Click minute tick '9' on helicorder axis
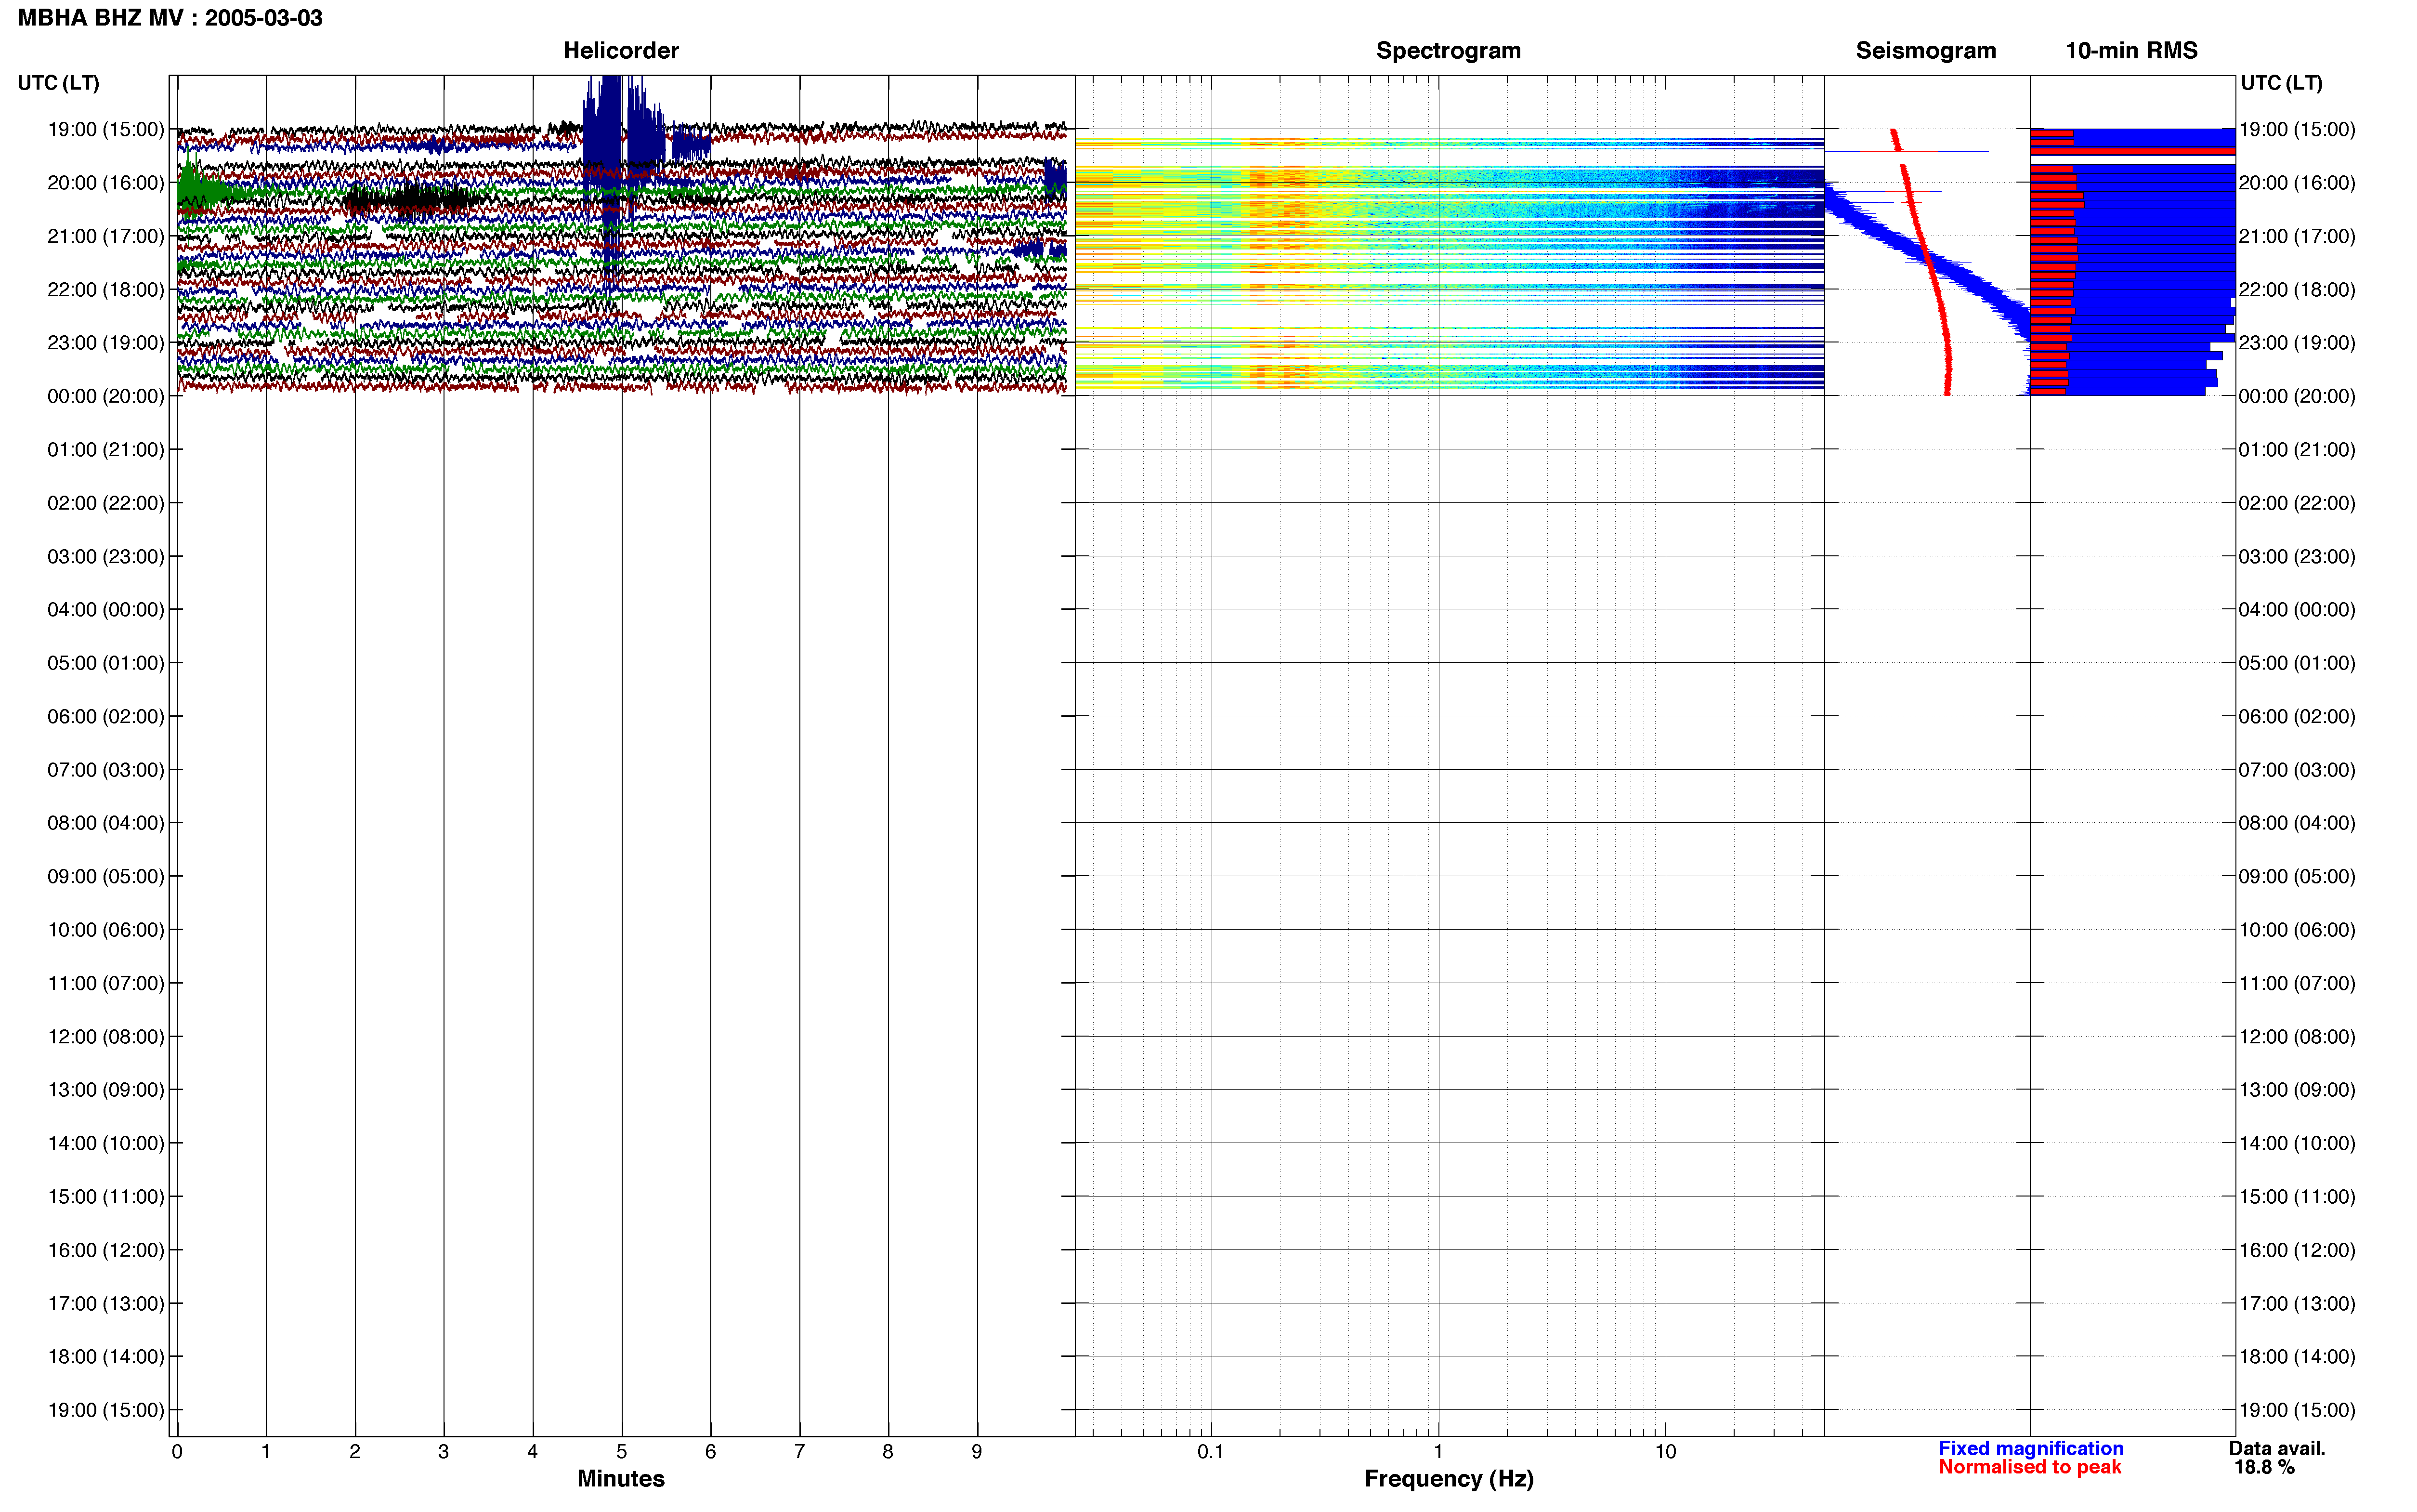Image resolution: width=2417 pixels, height=1512 pixels. [x=977, y=1451]
